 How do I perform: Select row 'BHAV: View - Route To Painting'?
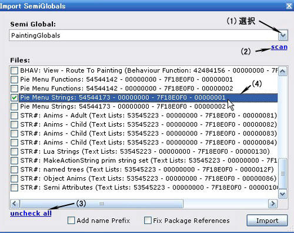coord(149,70)
